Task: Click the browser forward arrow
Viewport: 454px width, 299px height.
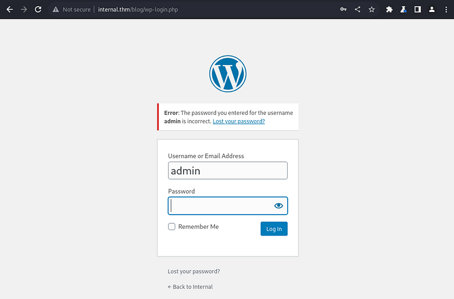Action: [24, 10]
